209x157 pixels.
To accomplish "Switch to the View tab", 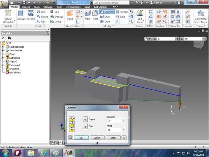I will (59, 7).
